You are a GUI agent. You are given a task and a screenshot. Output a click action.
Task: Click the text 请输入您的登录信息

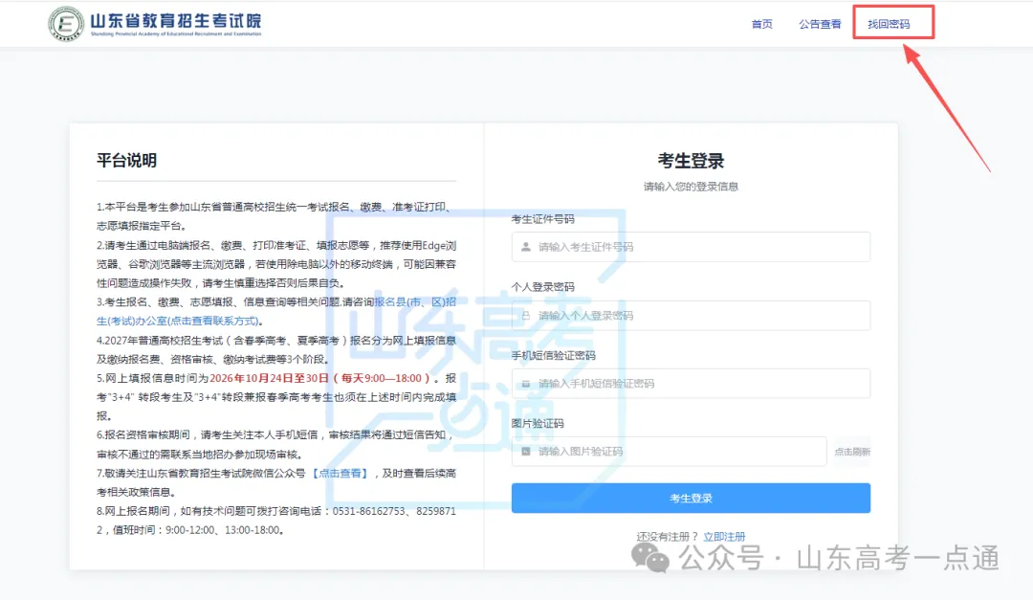tap(691, 187)
